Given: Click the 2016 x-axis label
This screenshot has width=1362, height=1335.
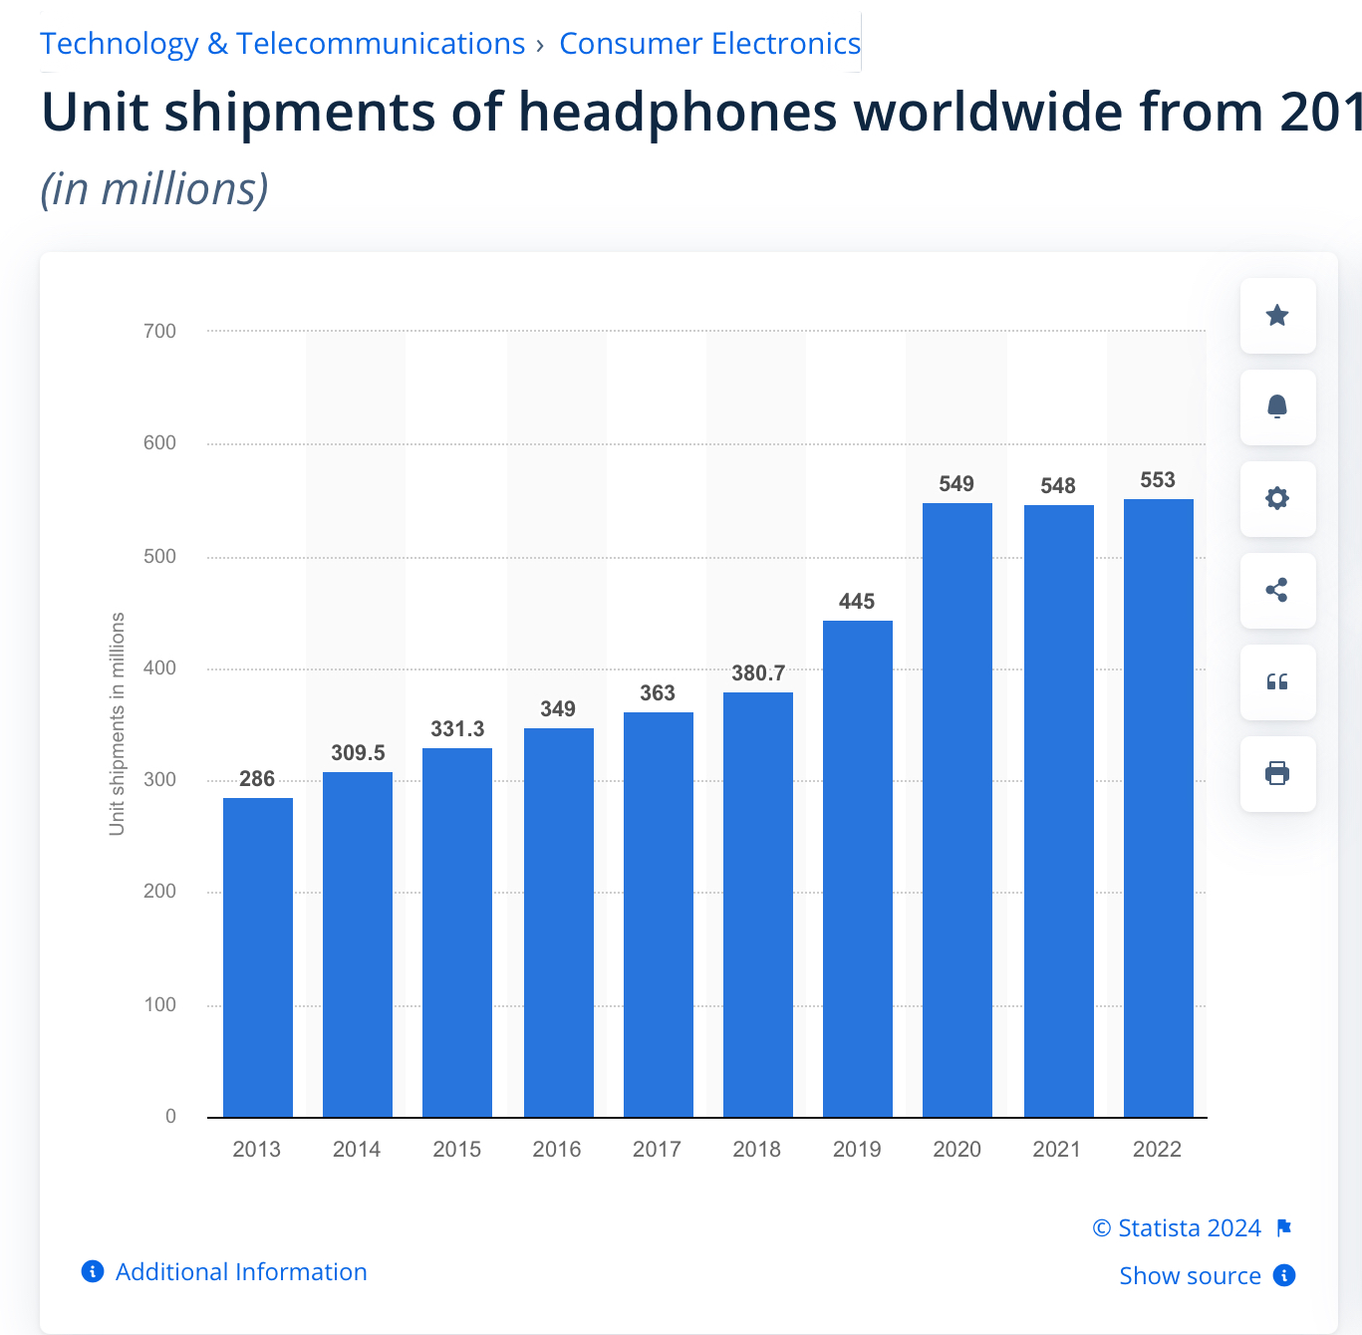Looking at the screenshot, I should (x=557, y=1150).
